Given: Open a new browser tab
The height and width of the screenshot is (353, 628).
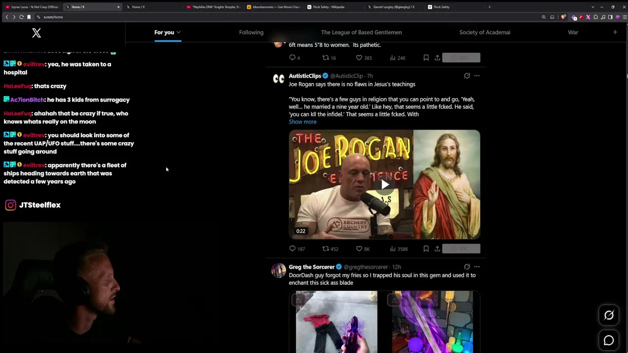Looking at the screenshot, I should pyautogui.click(x=489, y=7).
